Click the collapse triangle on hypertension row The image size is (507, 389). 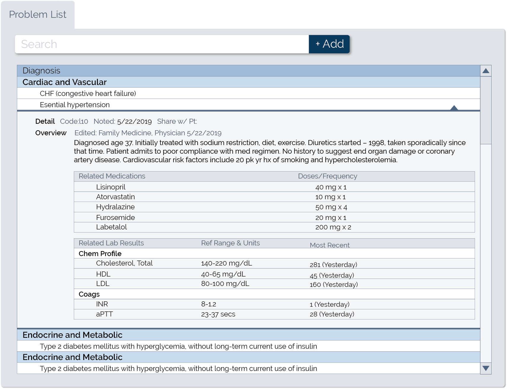pos(454,108)
